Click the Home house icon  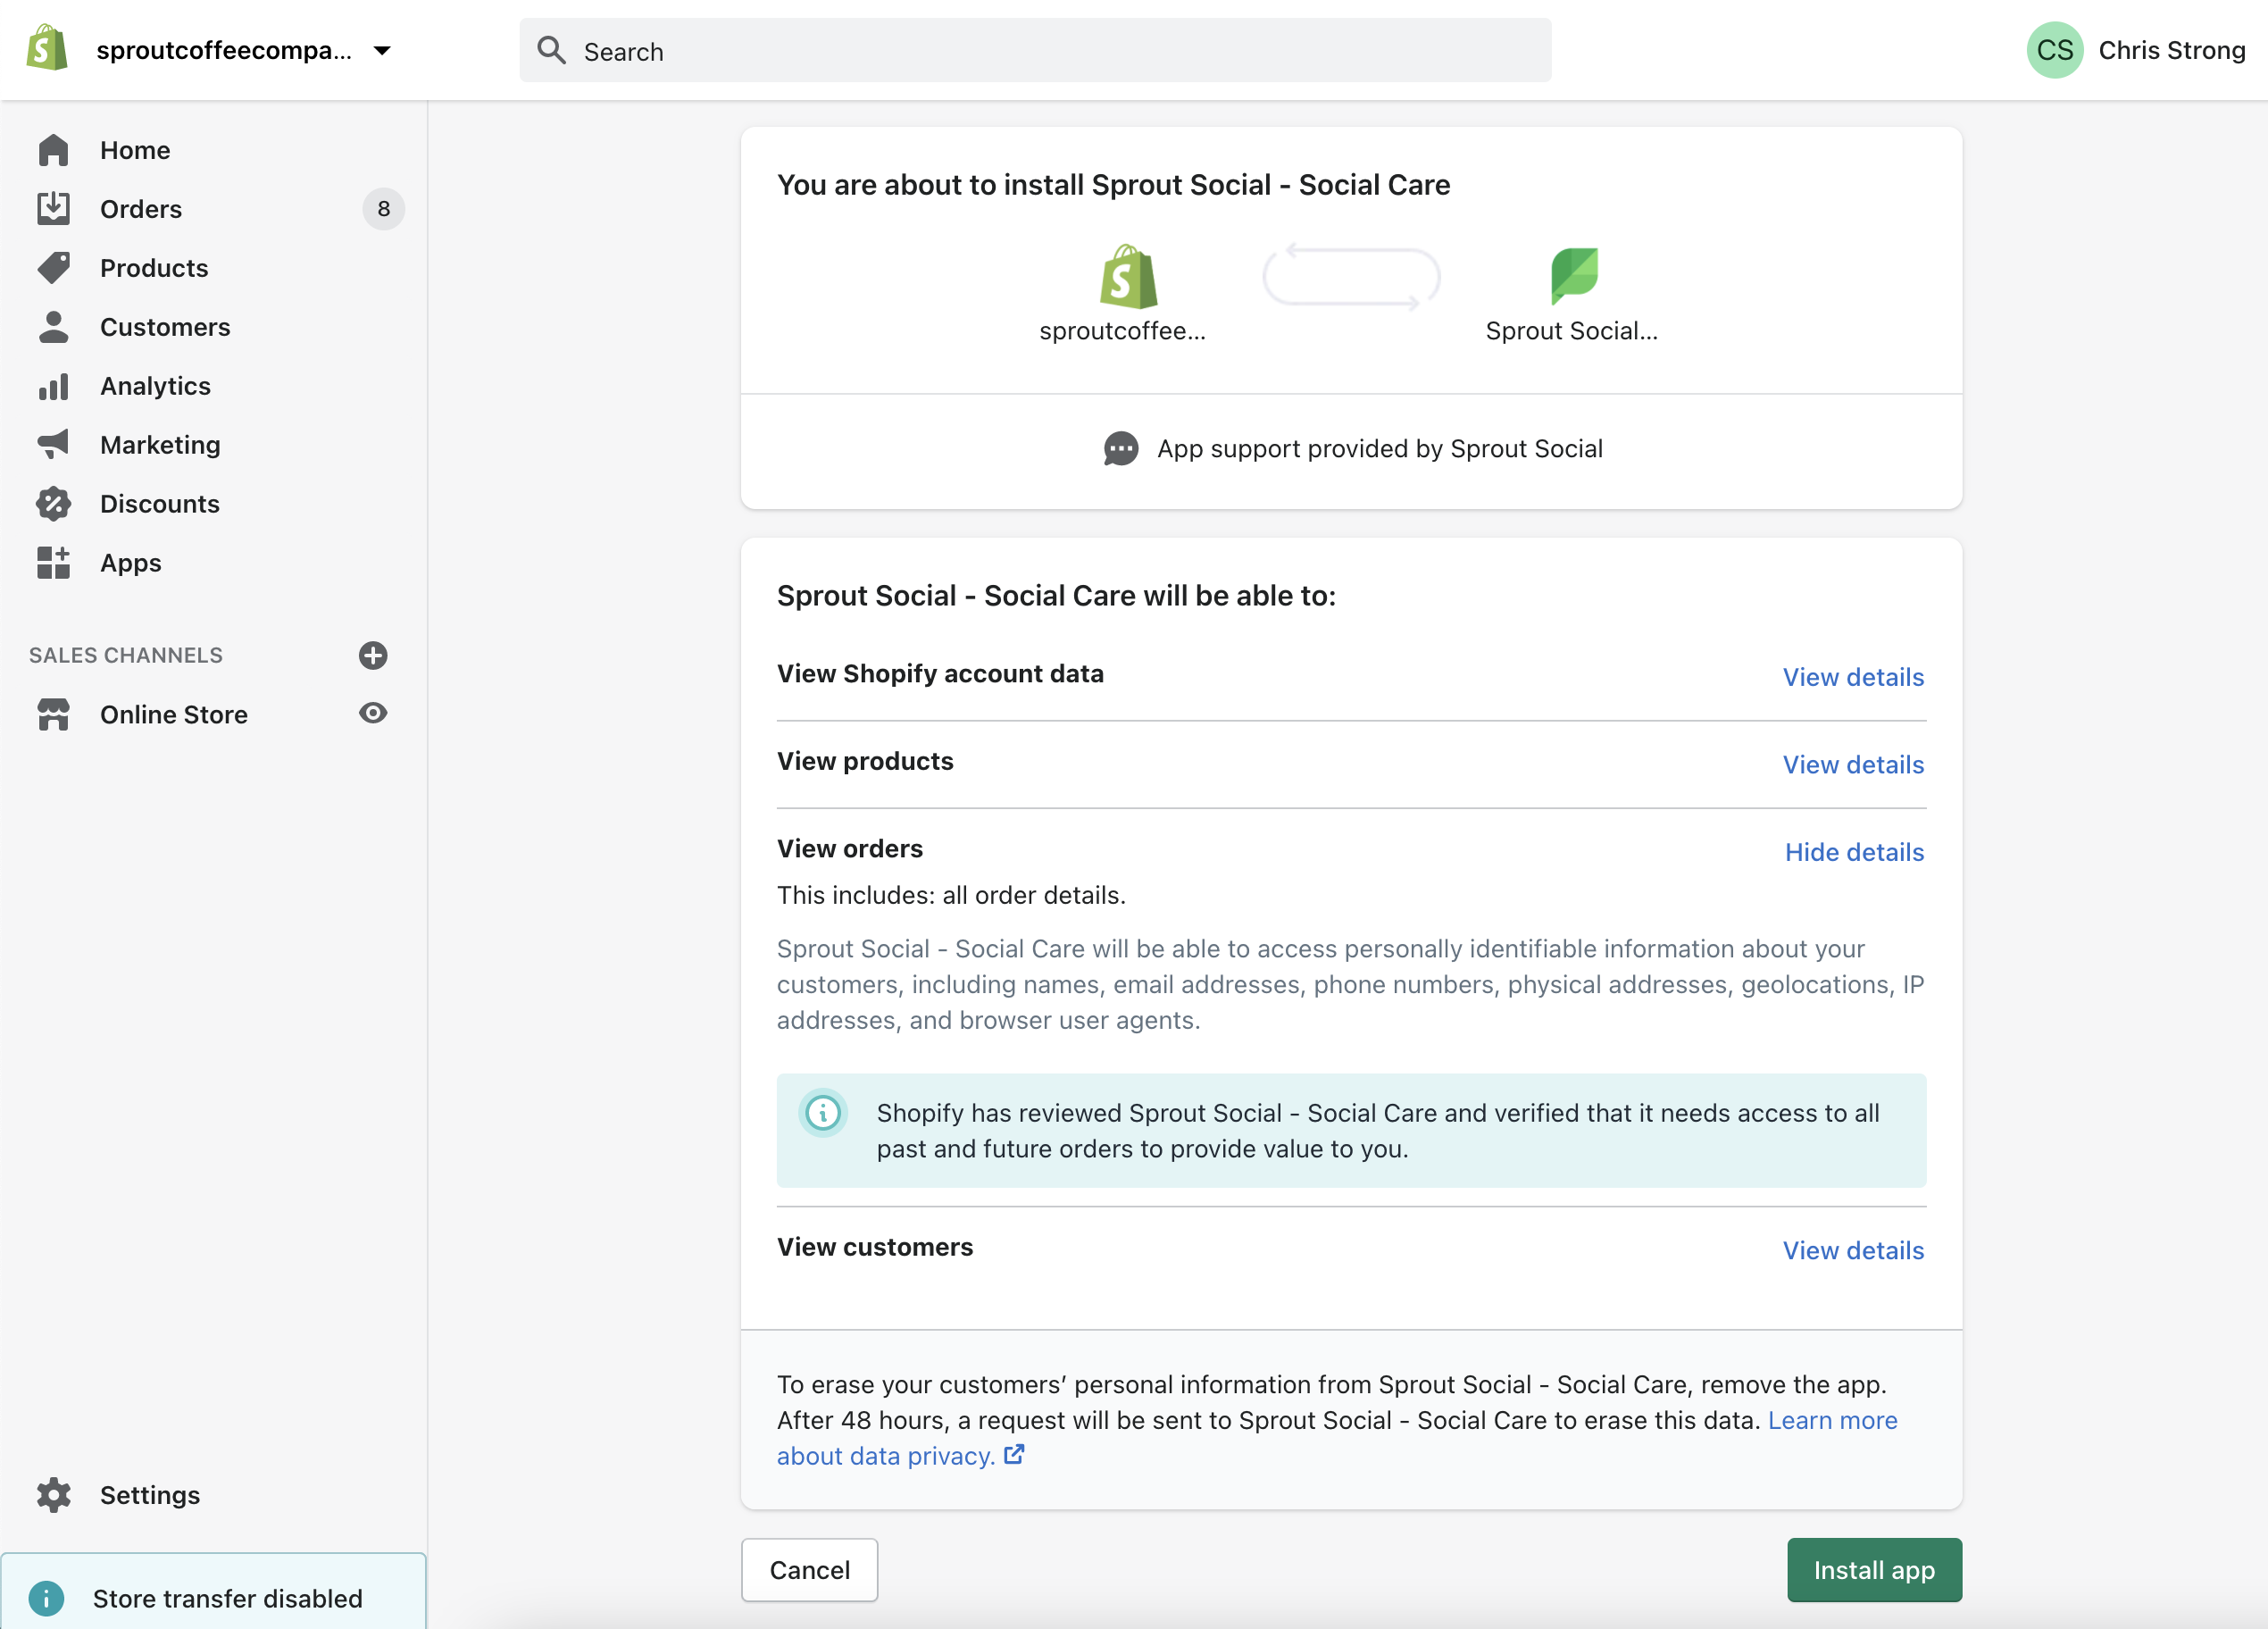click(53, 150)
